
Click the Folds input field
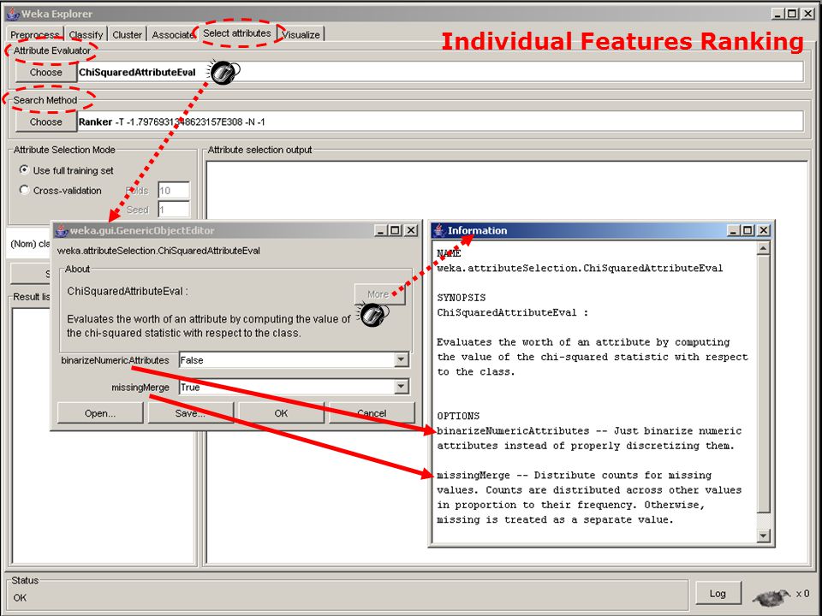coord(174,190)
